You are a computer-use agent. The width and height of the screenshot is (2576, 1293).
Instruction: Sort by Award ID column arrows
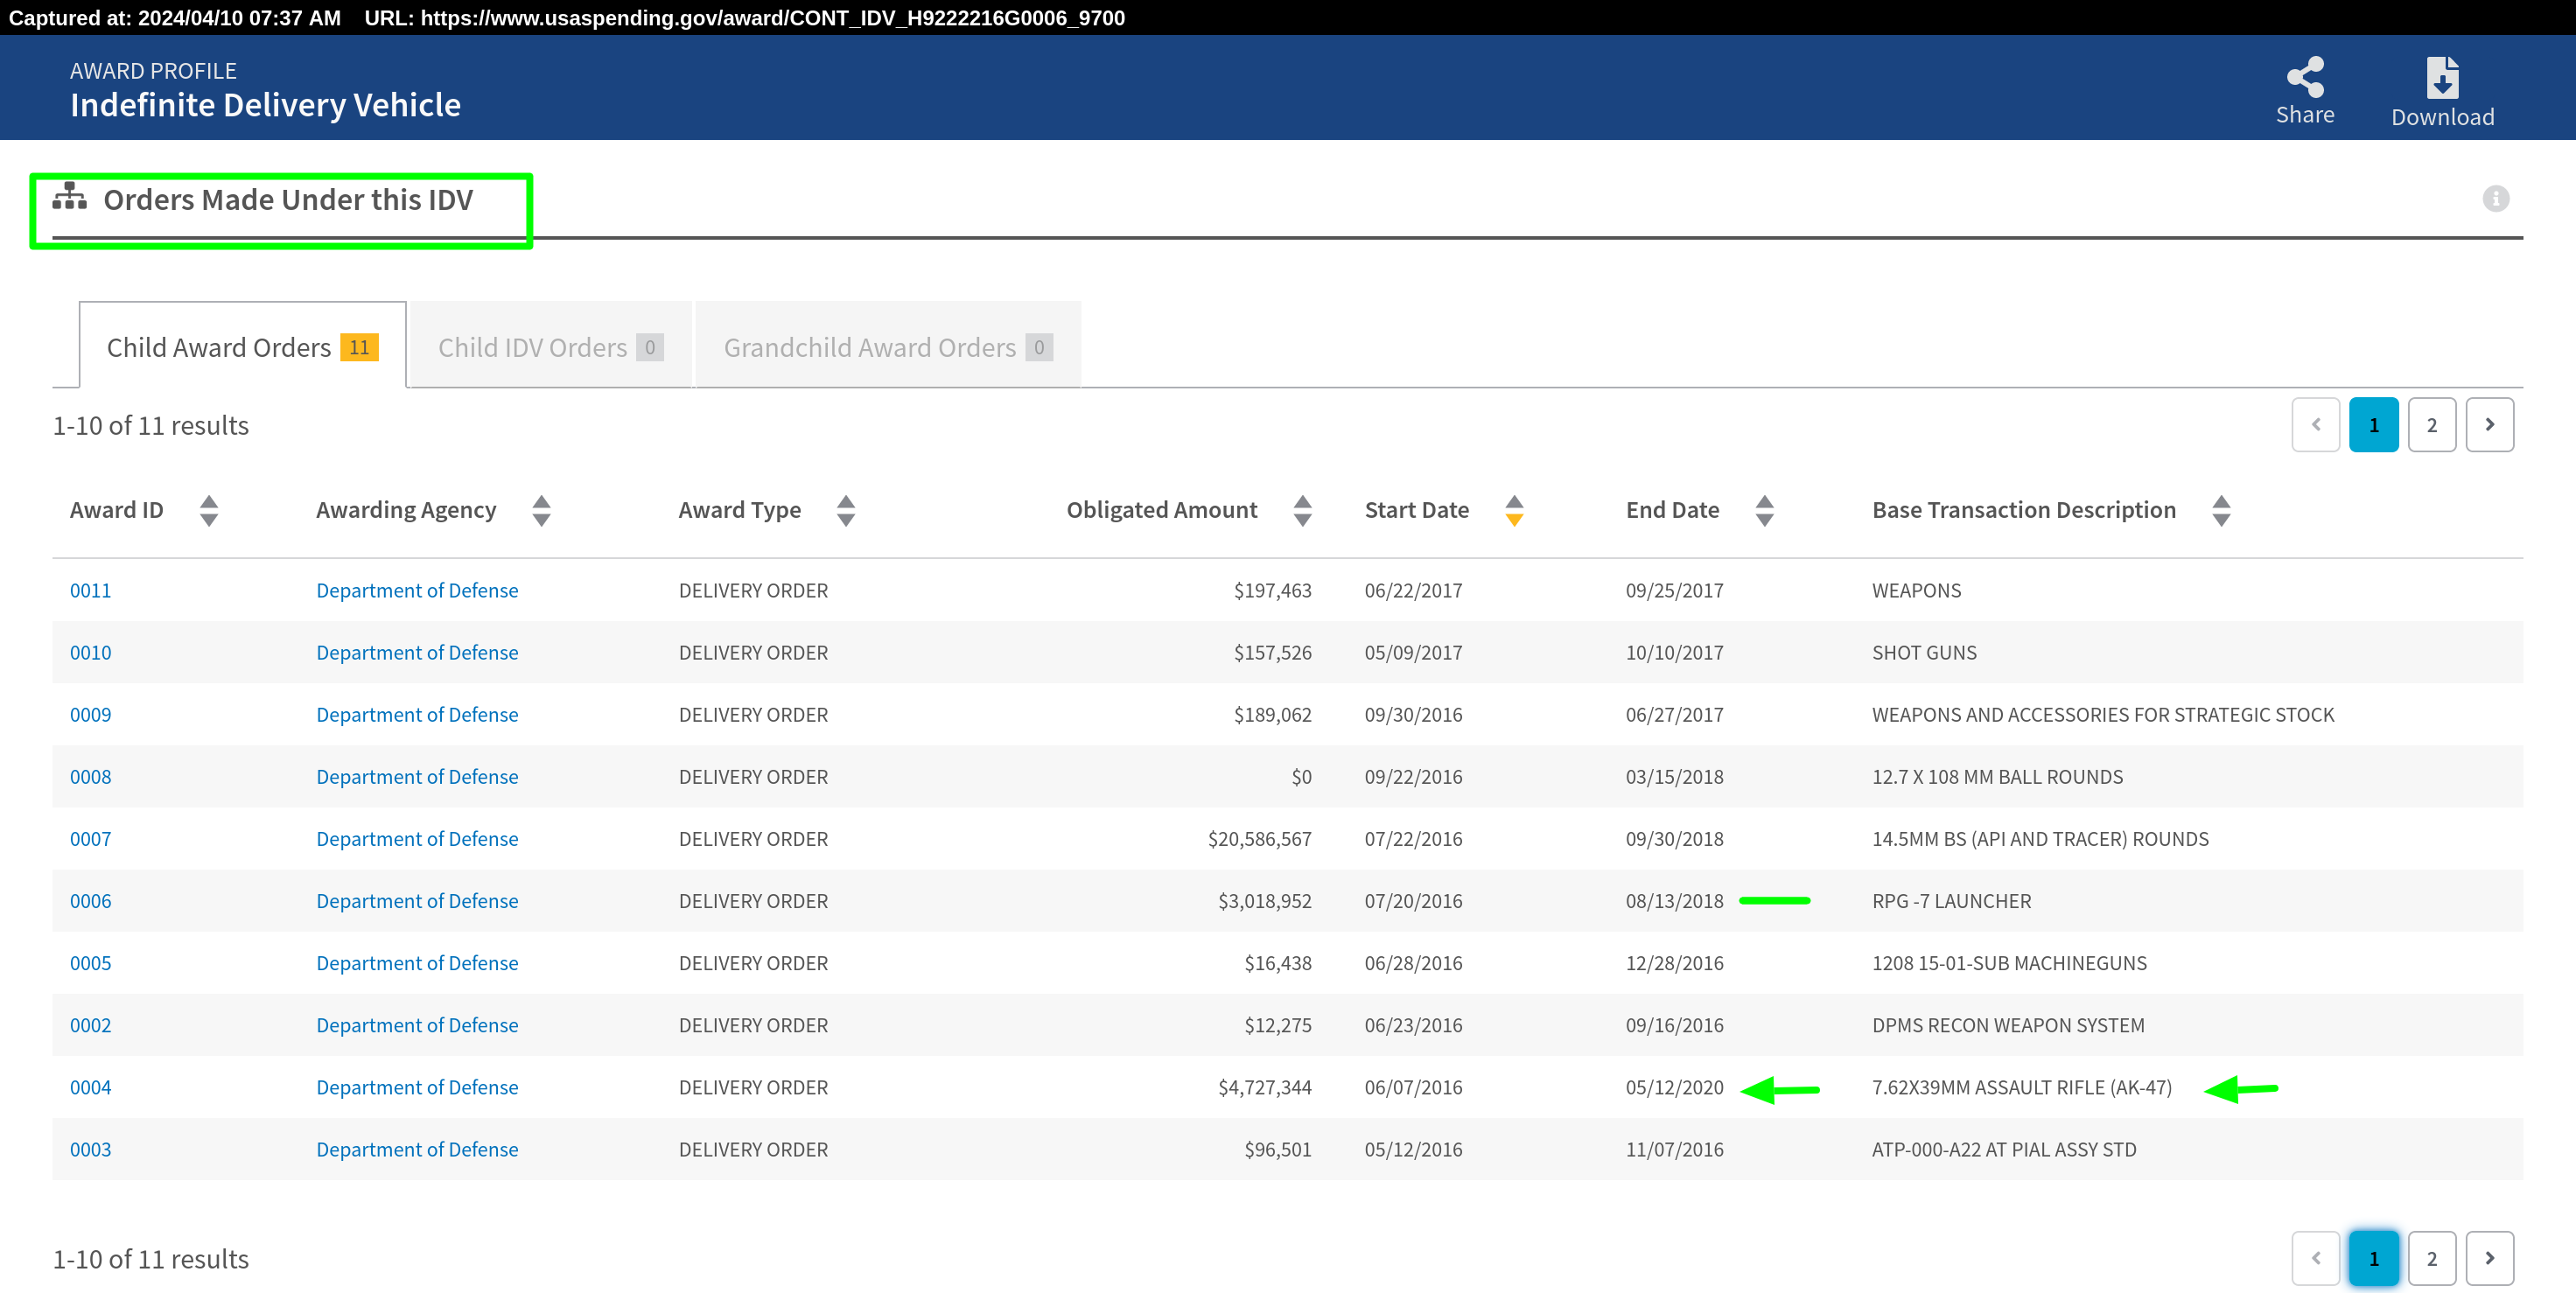click(x=209, y=511)
